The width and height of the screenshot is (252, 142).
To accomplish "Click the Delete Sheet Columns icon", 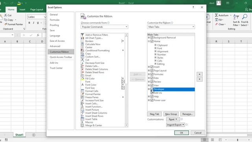I will (x=82, y=69).
